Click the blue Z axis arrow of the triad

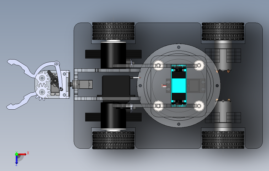click(x=17, y=160)
